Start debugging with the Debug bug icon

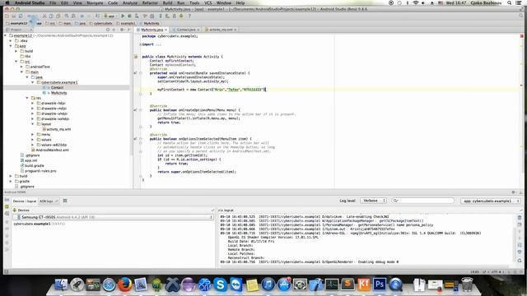(129, 16)
